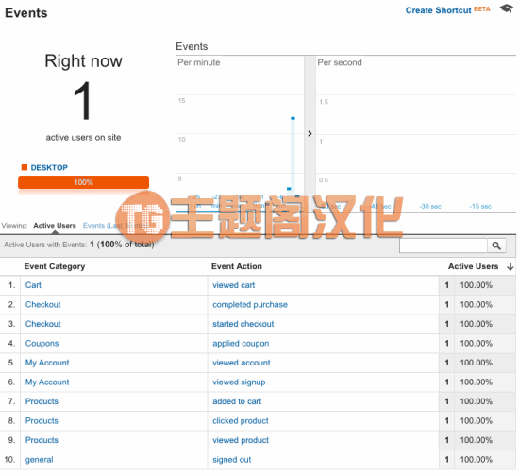Click the graduation cap education icon
Viewport: 519px width, 475px height.
coord(507,8)
